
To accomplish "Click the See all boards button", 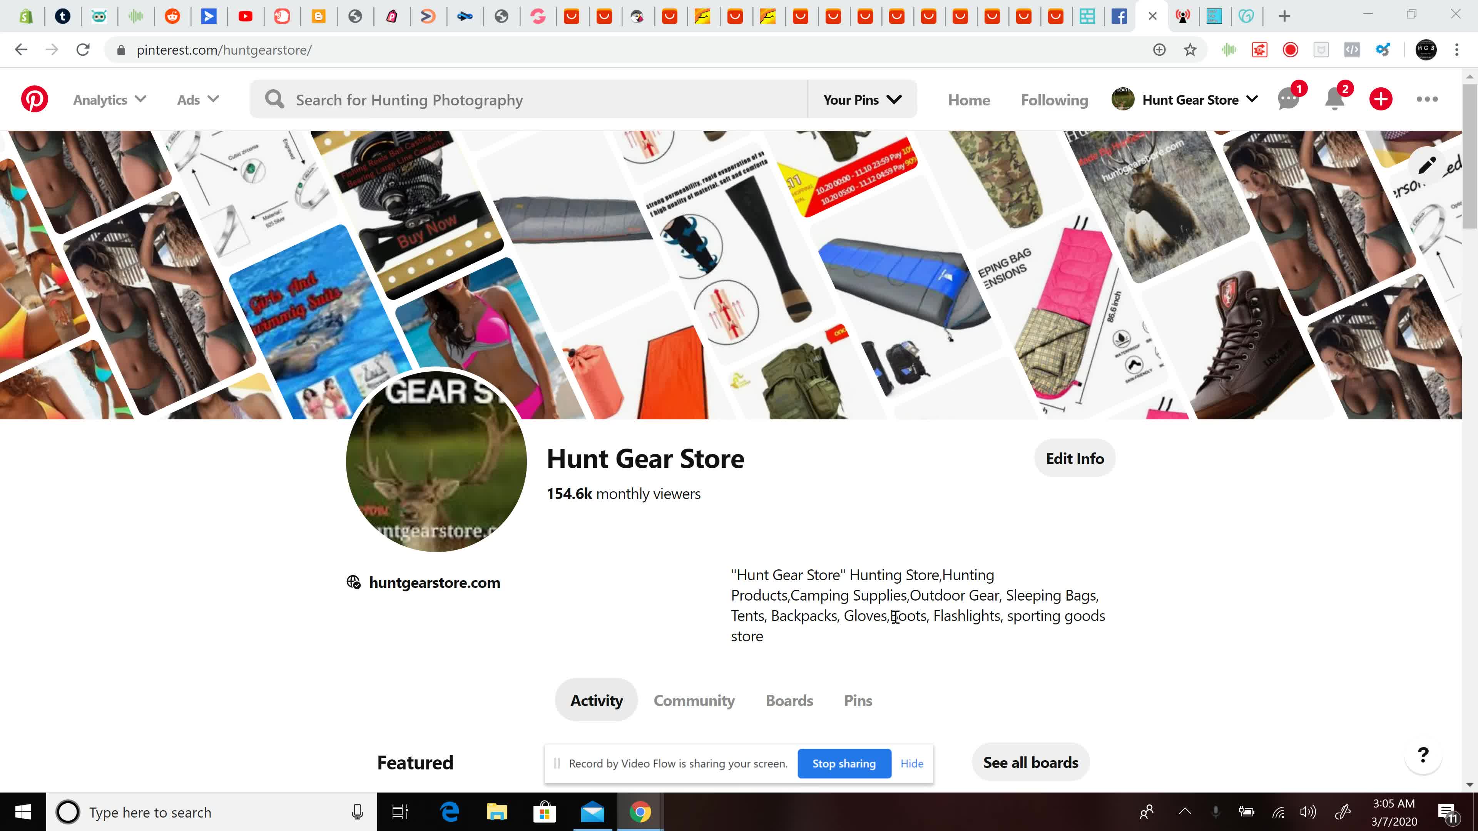I will click(1030, 762).
